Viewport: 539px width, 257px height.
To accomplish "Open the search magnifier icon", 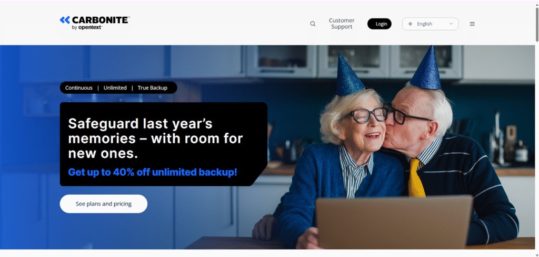I will pyautogui.click(x=313, y=24).
